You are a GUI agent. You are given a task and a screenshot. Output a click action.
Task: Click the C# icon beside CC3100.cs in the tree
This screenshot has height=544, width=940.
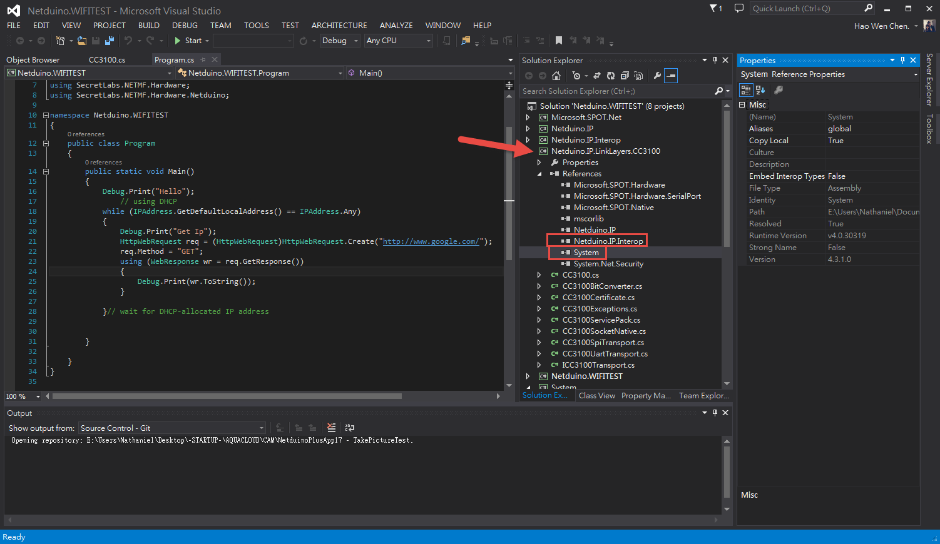coord(554,275)
